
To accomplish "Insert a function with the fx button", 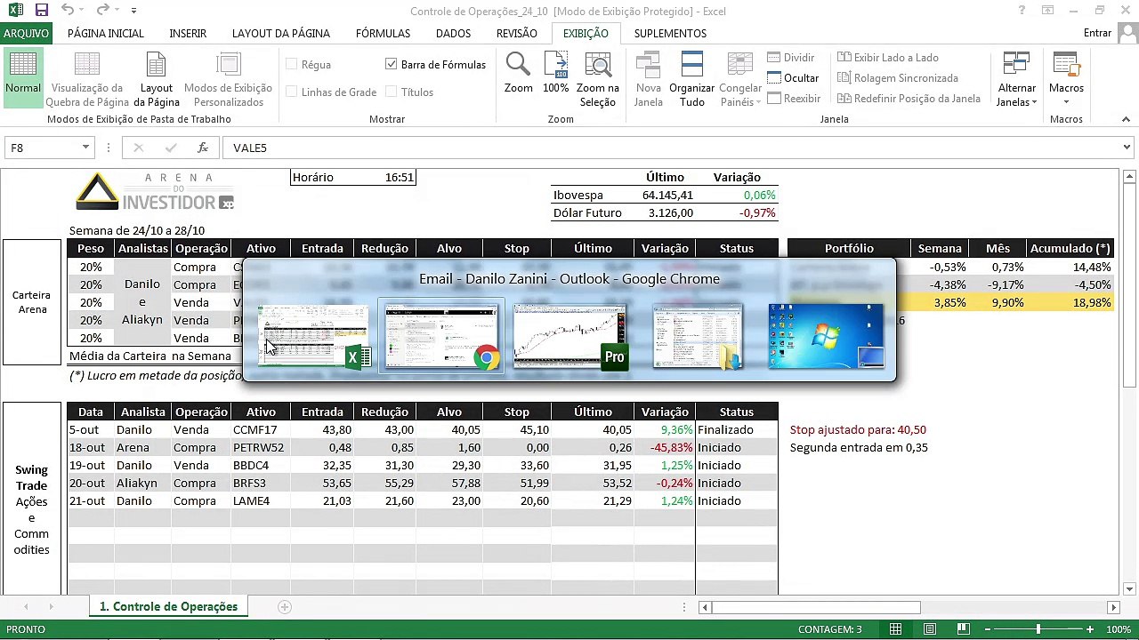I will click(x=203, y=148).
